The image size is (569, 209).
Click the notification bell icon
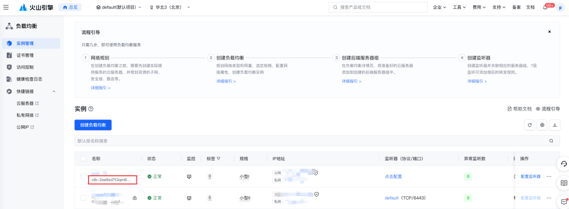pos(545,7)
